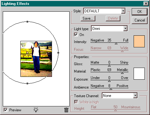Click the photo thumbnail in preview area
Image resolution: width=150 pixels, height=115 pixels.
pos(36,59)
